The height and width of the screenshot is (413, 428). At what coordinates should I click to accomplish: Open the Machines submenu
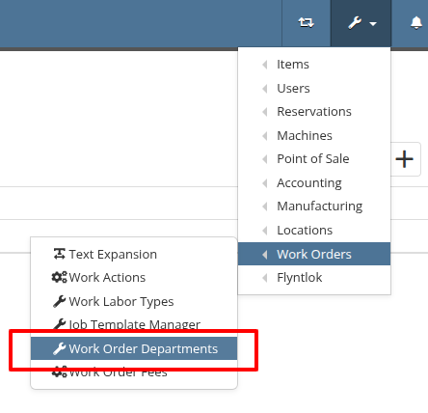pos(314,135)
